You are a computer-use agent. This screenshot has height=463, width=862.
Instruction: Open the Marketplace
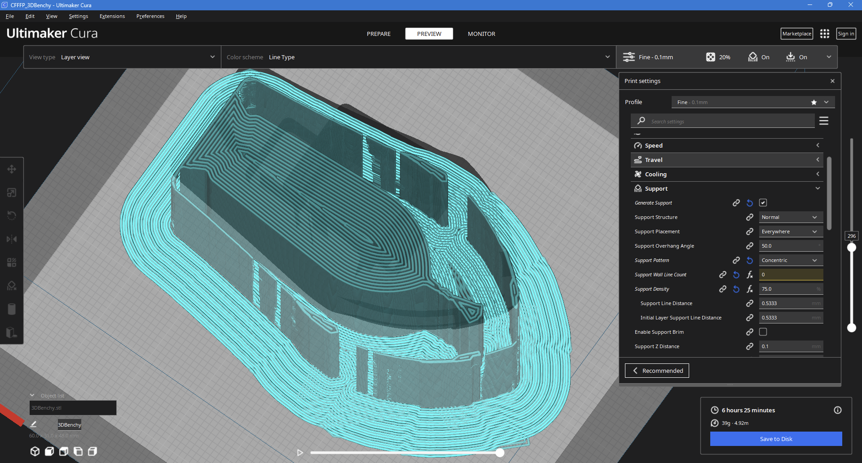coord(796,34)
